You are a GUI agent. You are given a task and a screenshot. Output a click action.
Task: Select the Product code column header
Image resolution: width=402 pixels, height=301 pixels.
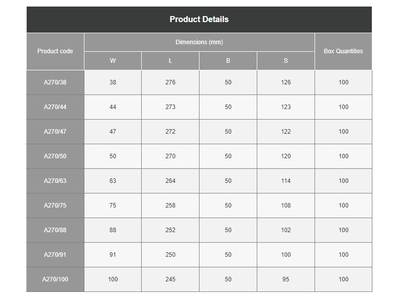click(x=55, y=51)
